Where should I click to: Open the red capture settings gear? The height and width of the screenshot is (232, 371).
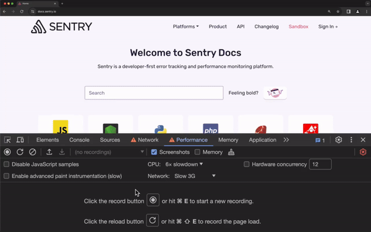click(x=363, y=152)
